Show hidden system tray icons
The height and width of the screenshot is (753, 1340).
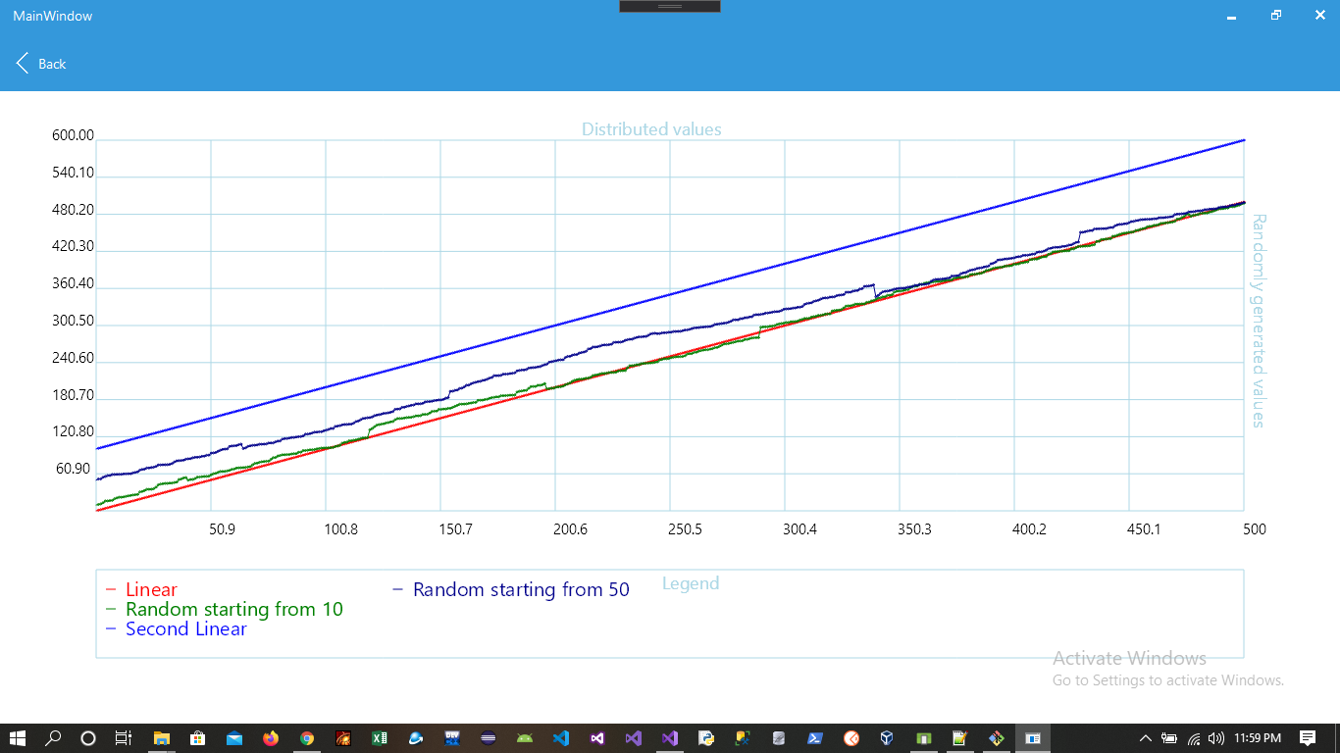(x=1145, y=738)
